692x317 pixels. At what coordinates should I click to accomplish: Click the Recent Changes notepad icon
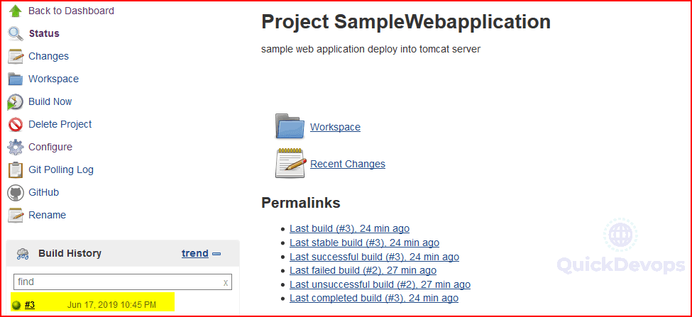(290, 163)
